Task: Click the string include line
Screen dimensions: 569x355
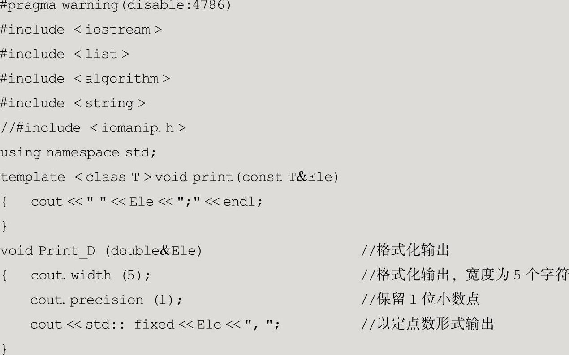Action: click(x=73, y=103)
